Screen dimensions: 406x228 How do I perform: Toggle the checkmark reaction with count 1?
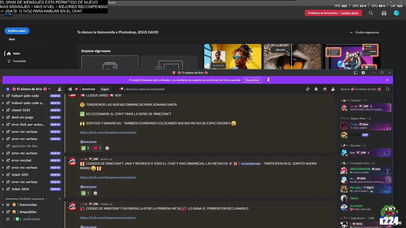(x=85, y=193)
